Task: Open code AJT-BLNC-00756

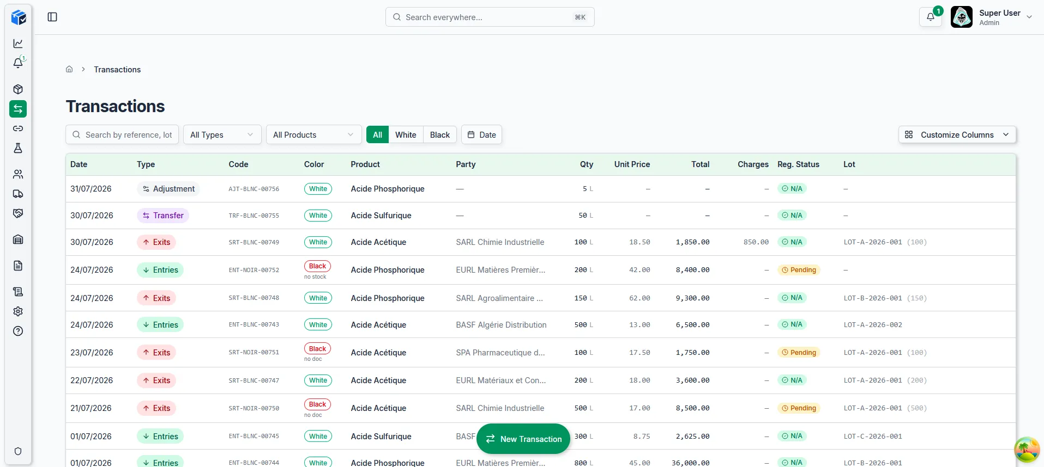Action: click(254, 189)
